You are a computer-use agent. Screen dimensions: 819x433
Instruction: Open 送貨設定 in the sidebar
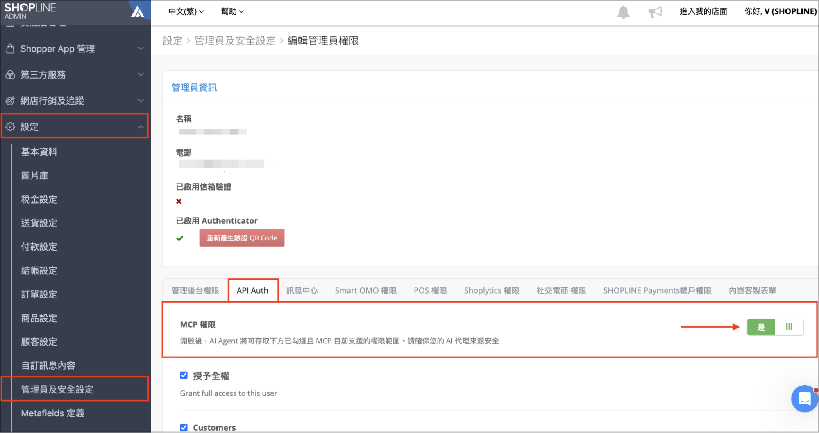point(39,223)
